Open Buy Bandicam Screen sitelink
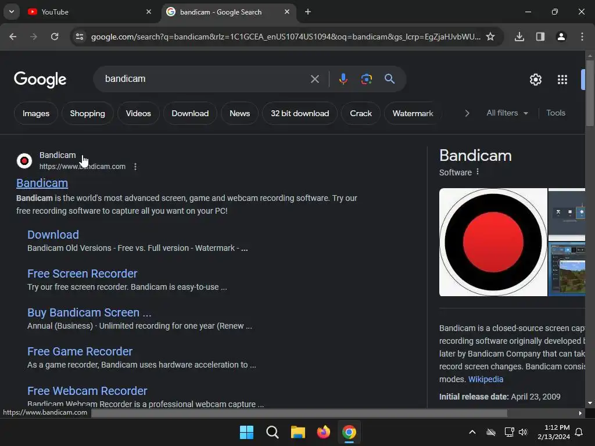The height and width of the screenshot is (446, 595). click(x=89, y=312)
